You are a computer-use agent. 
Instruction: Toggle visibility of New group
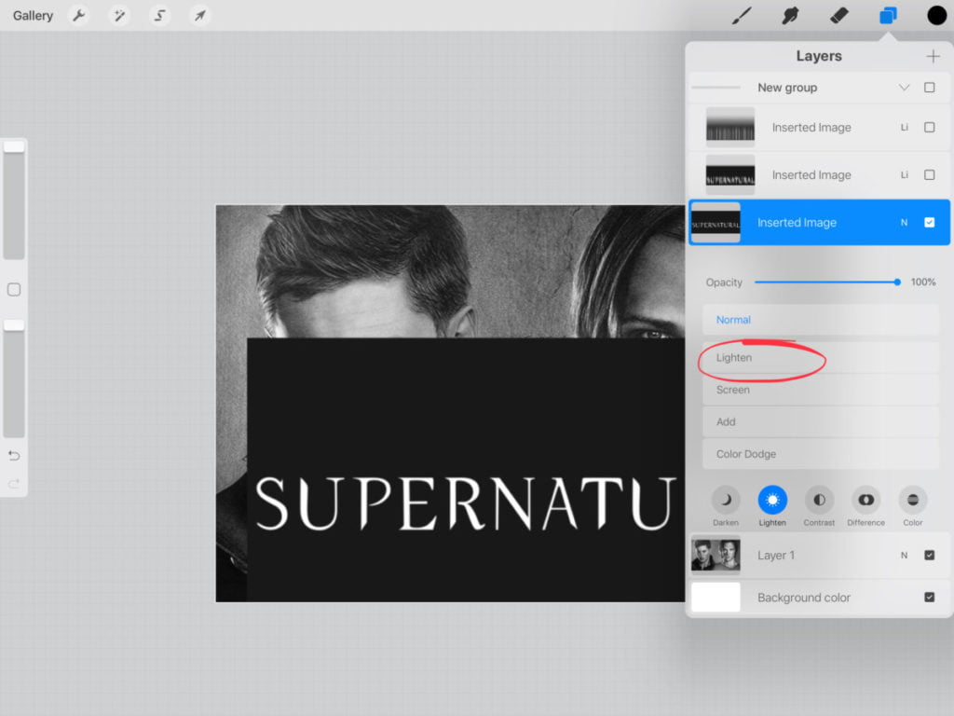click(929, 88)
